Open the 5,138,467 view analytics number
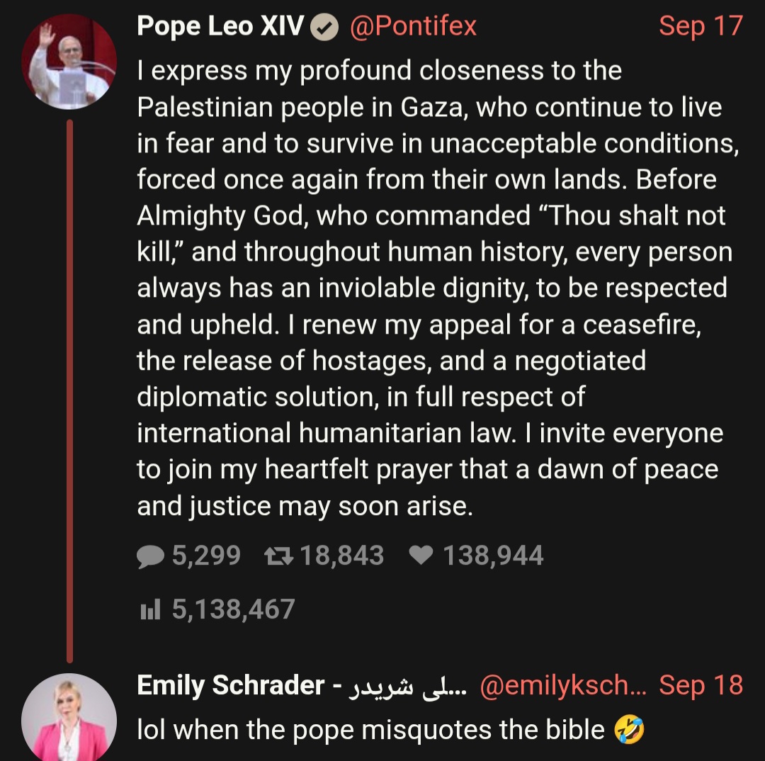This screenshot has height=761, width=765. tap(233, 609)
